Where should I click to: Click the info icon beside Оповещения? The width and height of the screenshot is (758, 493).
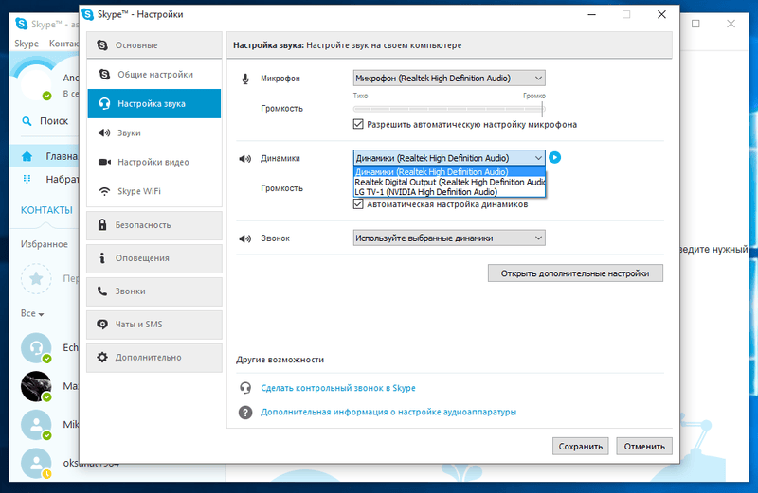coord(102,258)
